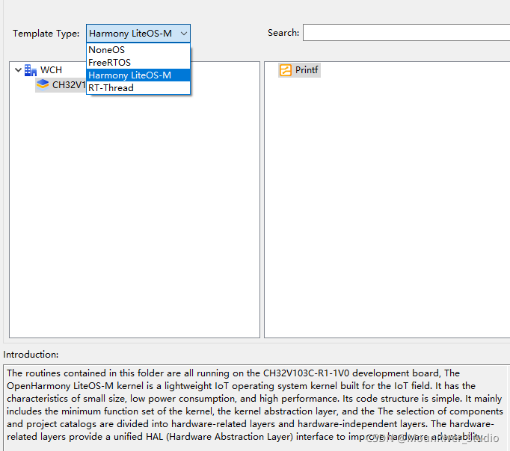This screenshot has width=510, height=451.
Task: Collapse the WCH tree node
Action: point(18,69)
